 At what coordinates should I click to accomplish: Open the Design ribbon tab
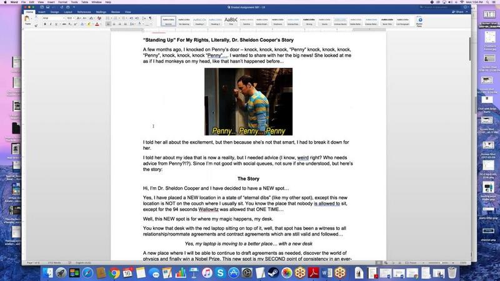click(54, 12)
